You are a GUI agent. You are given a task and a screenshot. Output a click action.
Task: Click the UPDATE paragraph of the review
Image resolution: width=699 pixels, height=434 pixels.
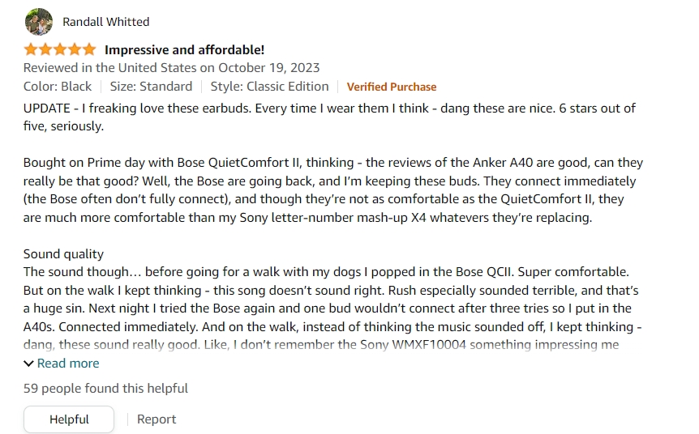(x=329, y=117)
